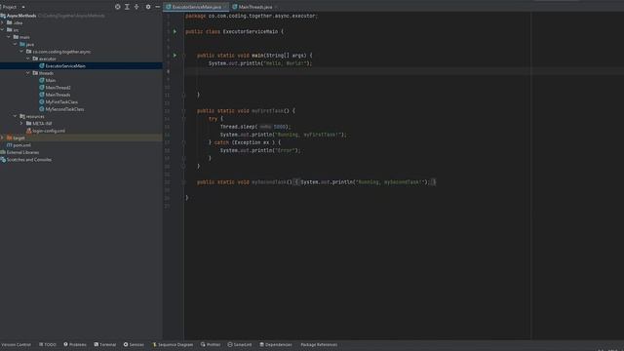This screenshot has width=624, height=351.
Task: Open Terminal tool window
Action: (104, 344)
